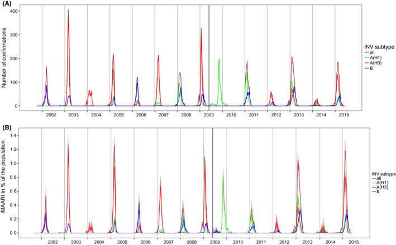Pick the 2008 year label under panel B
Screen dimensions: 396x245
[192, 242]
